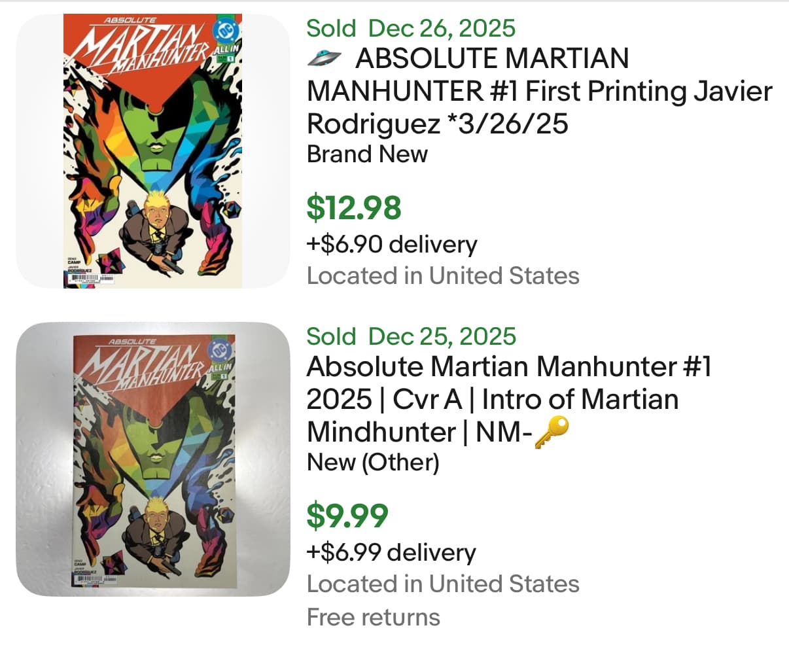Open listing titled Cvr A Intro of Martian Mindhunter
Viewport: 789px width, 651px height.
coord(508,399)
